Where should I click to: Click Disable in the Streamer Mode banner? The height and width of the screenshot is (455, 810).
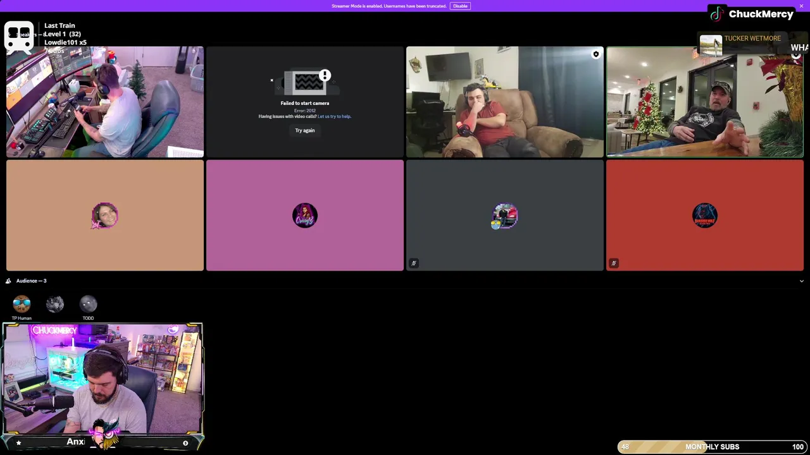tap(460, 6)
